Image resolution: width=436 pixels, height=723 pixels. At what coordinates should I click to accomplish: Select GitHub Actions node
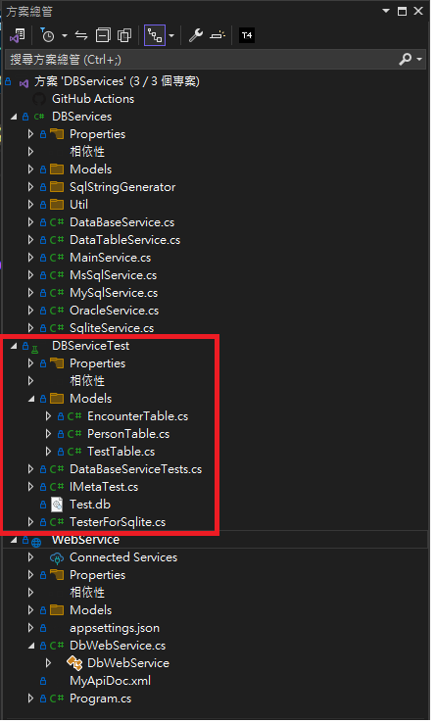(93, 99)
